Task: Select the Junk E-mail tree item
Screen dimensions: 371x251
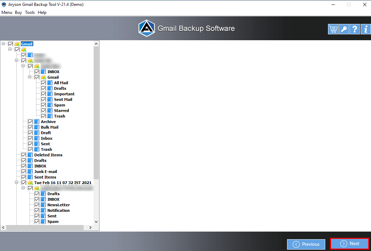Action: (x=46, y=172)
